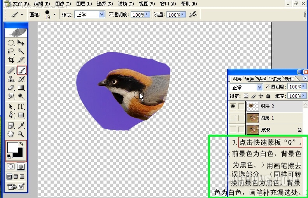Select the Type tool
308x198 pixels.
(x=21, y=106)
